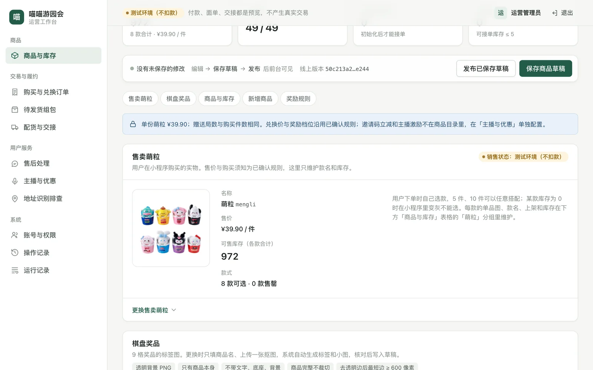Viewport: 593px width, 370px height.
Task: Select the 售卖萌粒 pill tab
Action: (140, 99)
